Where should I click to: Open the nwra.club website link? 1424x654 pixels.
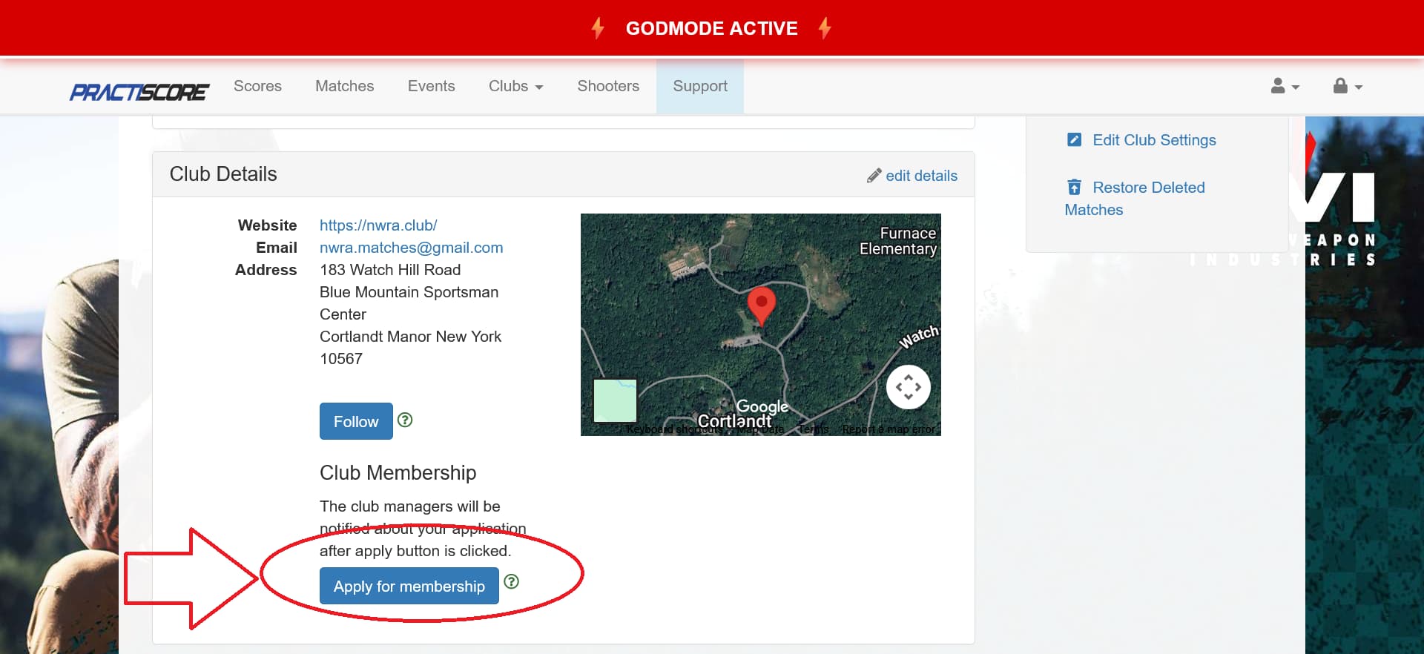click(378, 225)
